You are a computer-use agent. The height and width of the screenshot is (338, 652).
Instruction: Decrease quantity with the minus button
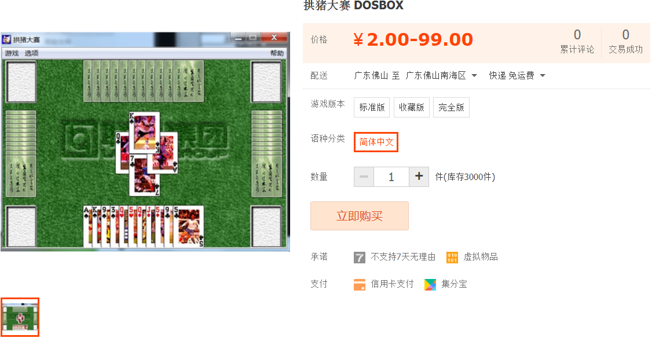pyautogui.click(x=364, y=177)
